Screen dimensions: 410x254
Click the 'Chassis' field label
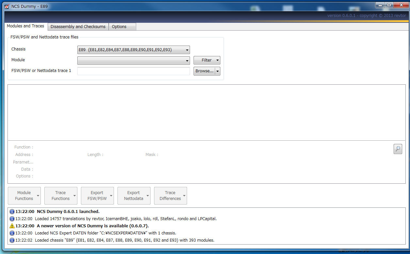tap(18, 49)
